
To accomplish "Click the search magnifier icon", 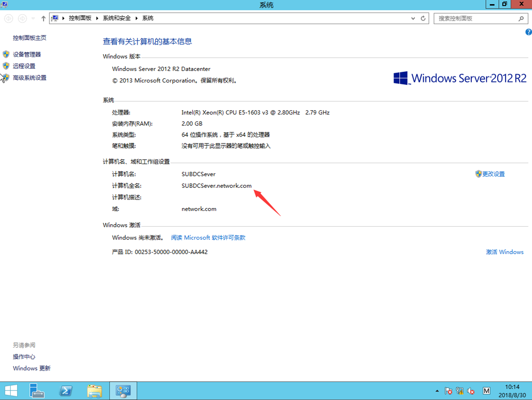I will click(521, 18).
